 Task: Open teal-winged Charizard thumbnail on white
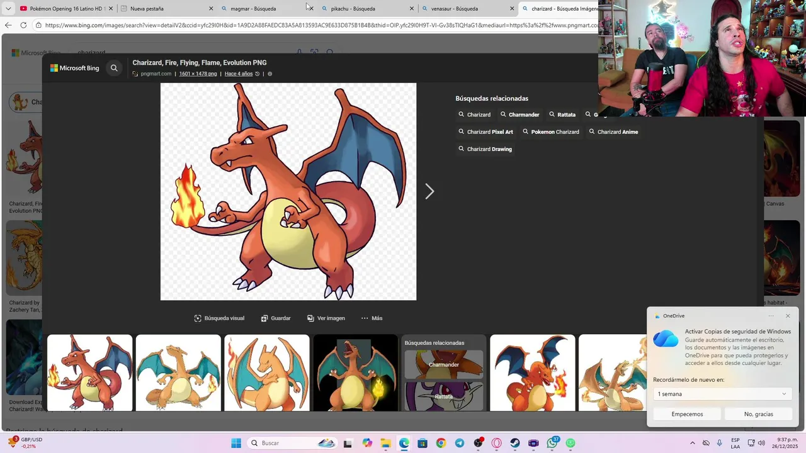[x=178, y=373]
